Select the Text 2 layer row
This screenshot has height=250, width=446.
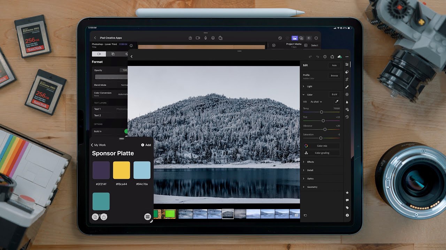pos(110,115)
